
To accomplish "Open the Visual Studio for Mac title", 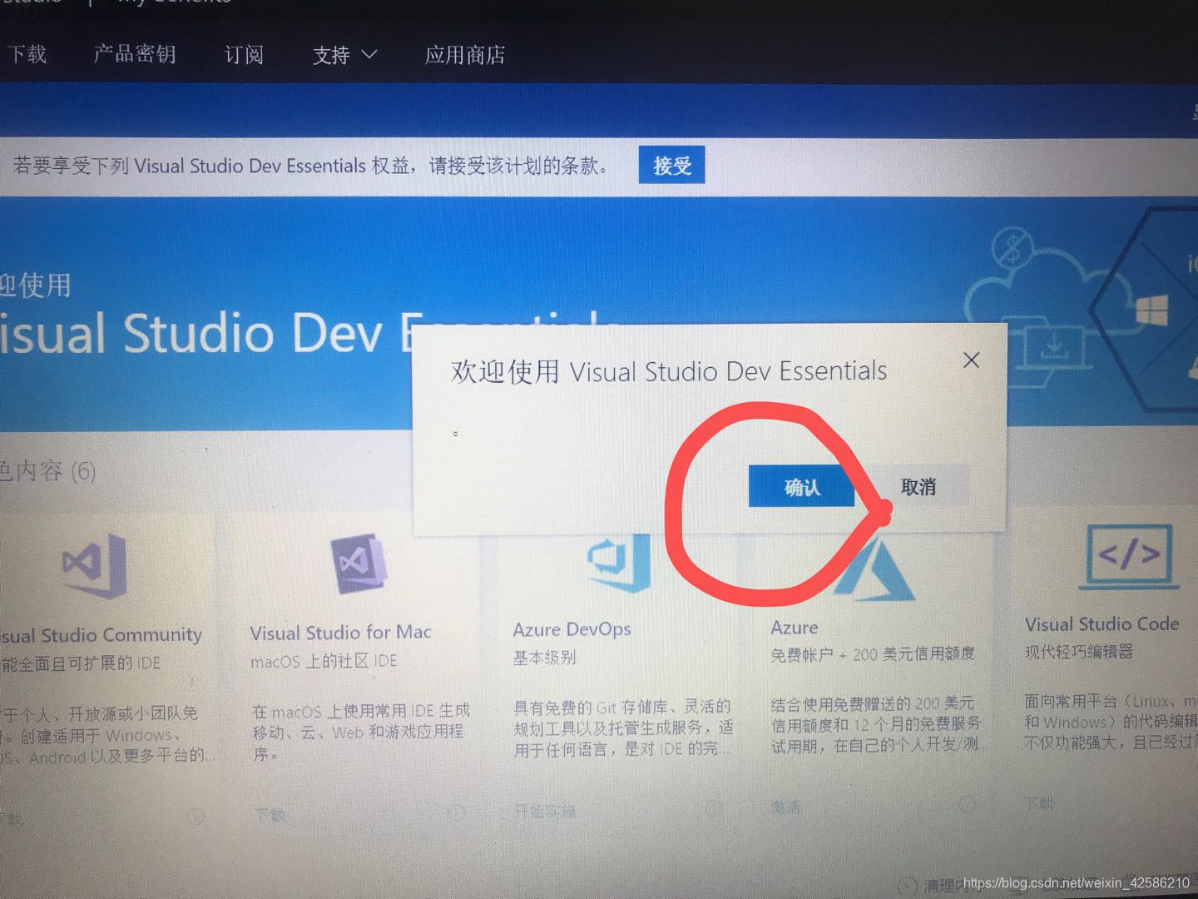I will click(340, 633).
